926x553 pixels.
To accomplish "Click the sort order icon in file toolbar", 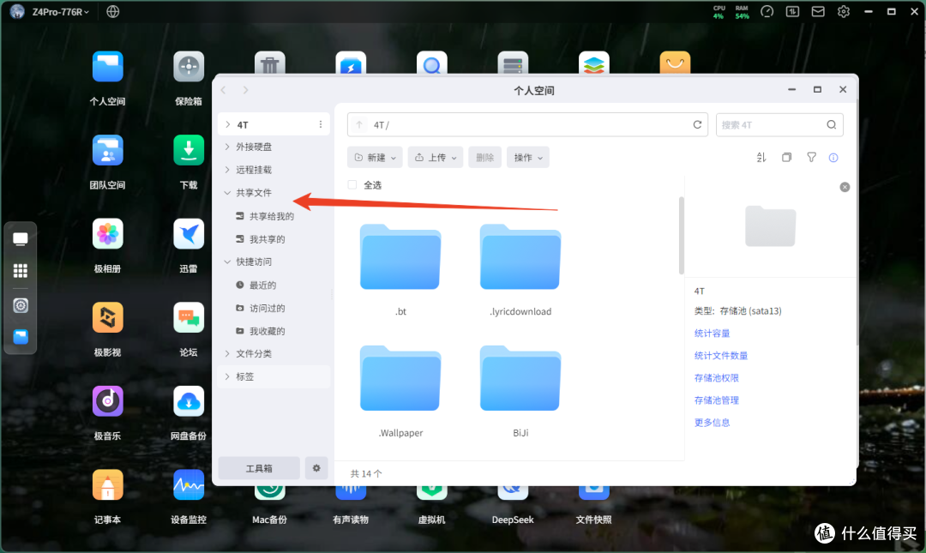I will 761,158.
